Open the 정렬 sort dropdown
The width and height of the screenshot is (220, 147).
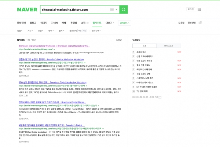(20, 31)
